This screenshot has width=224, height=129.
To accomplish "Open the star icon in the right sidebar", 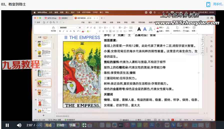I will (x=211, y=46).
